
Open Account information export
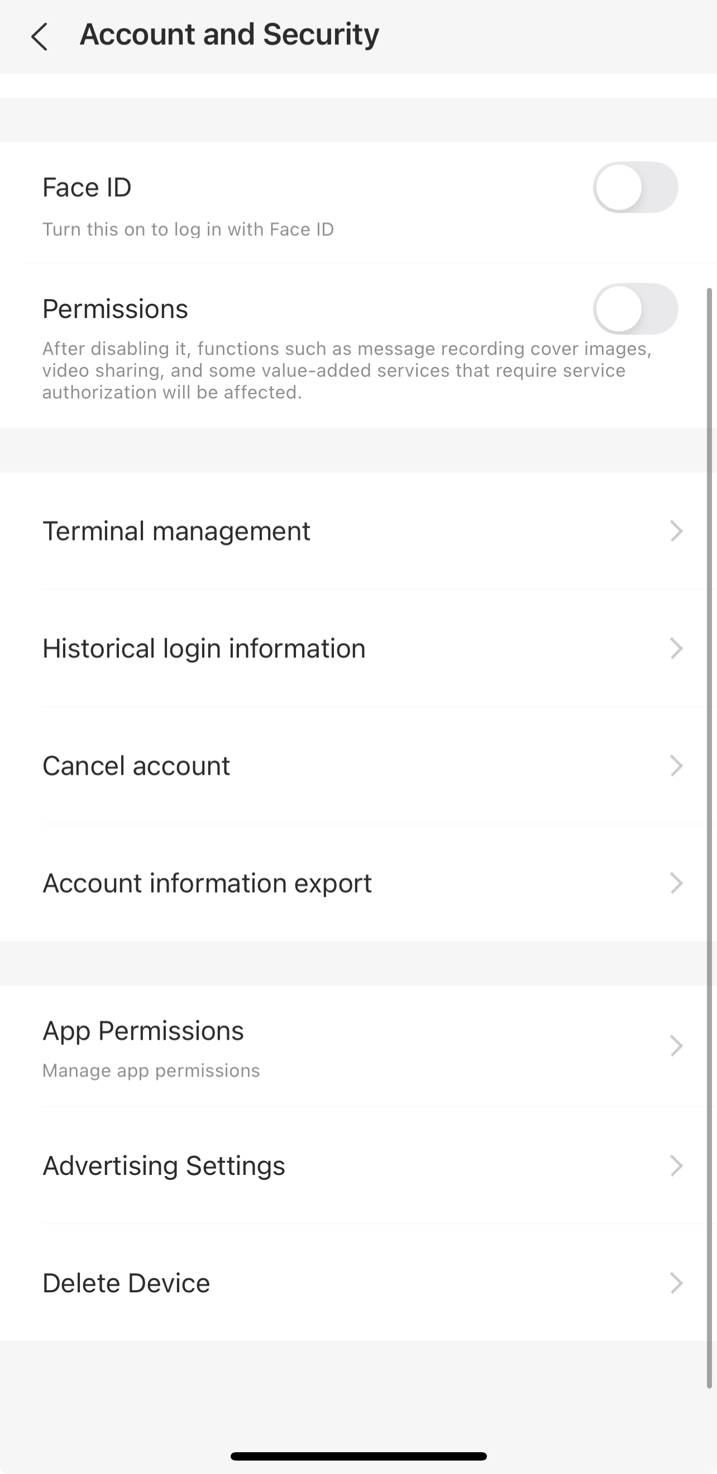207,883
